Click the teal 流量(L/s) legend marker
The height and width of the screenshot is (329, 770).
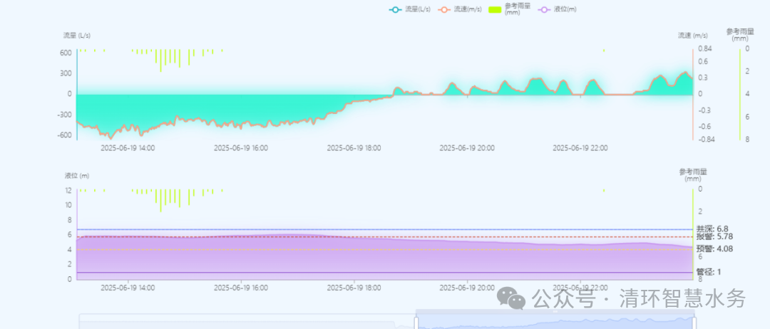[x=395, y=9]
